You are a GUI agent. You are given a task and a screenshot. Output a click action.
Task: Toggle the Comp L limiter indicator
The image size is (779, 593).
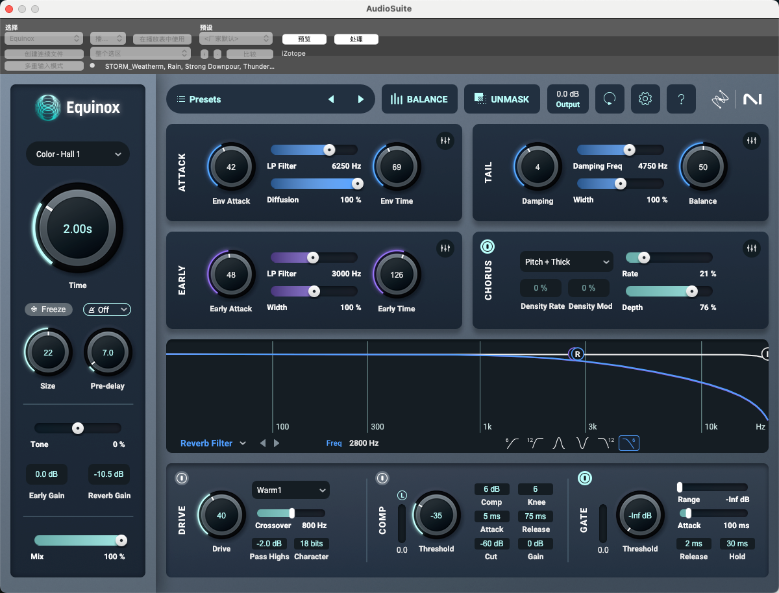(402, 496)
